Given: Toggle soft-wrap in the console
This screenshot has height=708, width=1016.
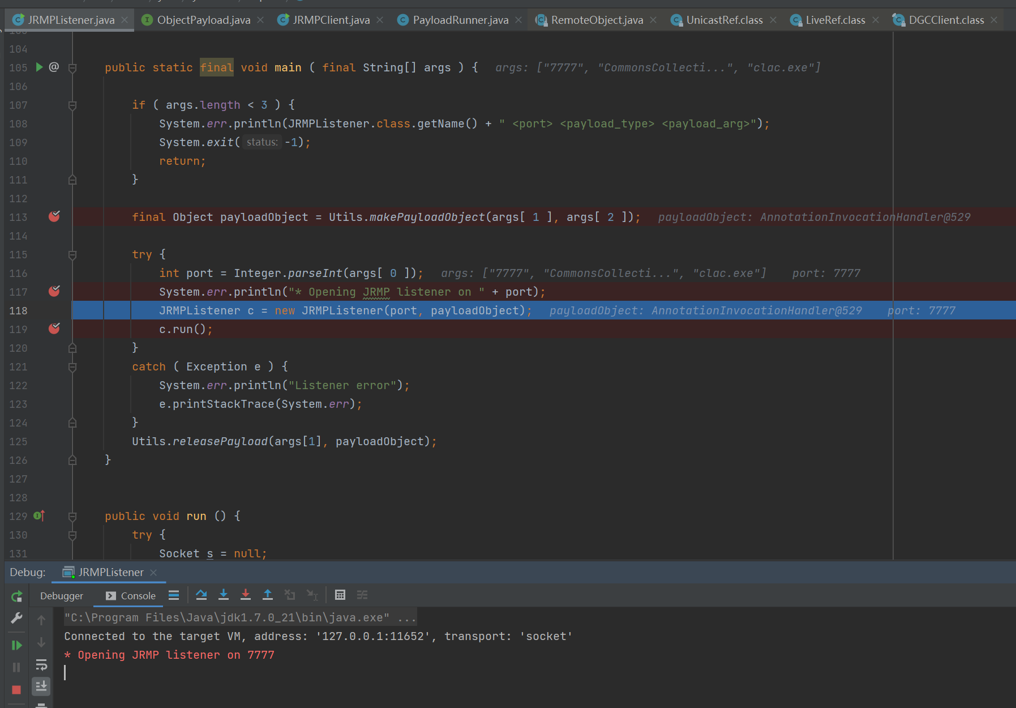Looking at the screenshot, I should 41,664.
